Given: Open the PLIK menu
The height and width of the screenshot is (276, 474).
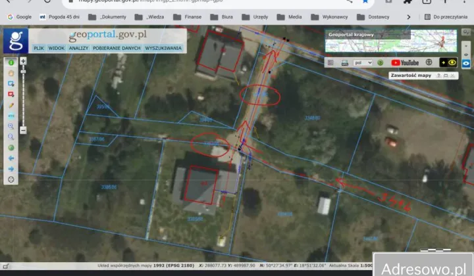Looking at the screenshot, I should coord(39,48).
